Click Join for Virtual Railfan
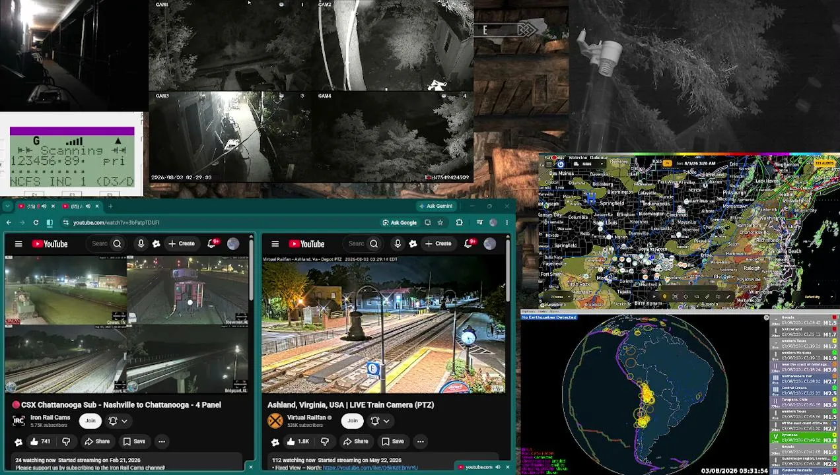The image size is (840, 475). (353, 420)
